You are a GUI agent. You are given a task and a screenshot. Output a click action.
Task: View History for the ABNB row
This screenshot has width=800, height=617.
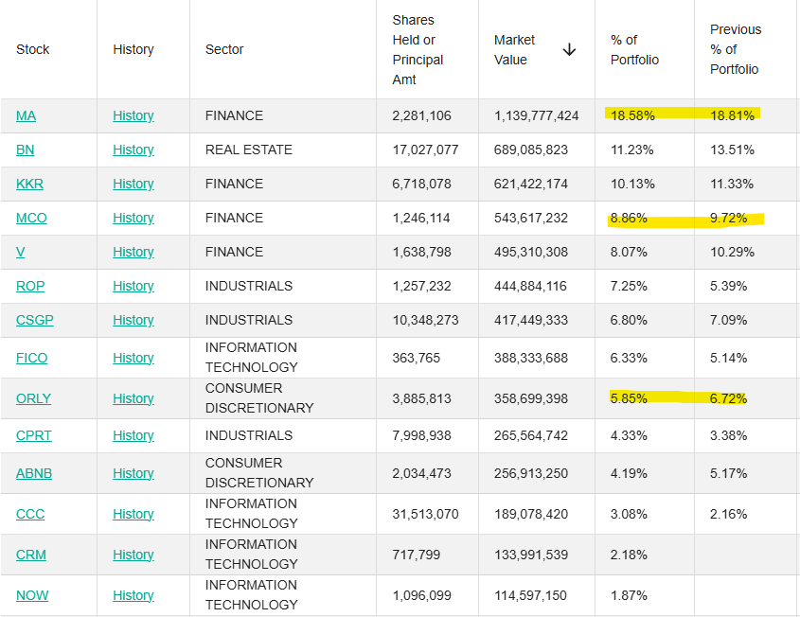[133, 474]
